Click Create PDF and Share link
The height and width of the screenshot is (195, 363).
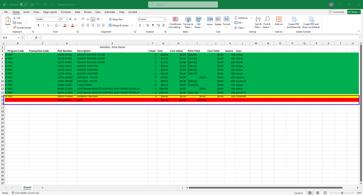(x=294, y=22)
